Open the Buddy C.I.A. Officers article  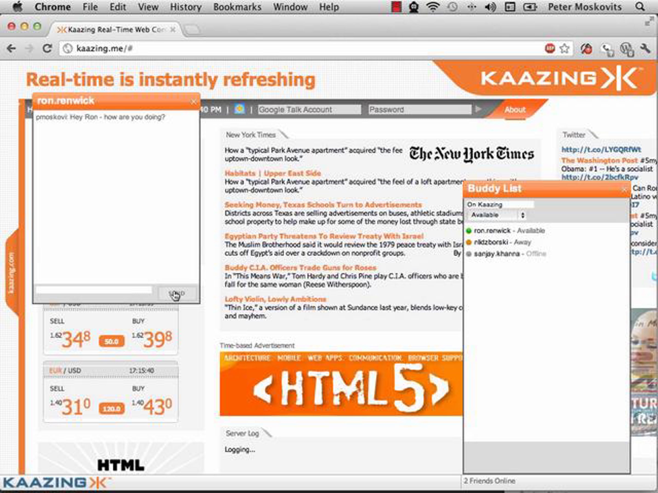coord(300,268)
